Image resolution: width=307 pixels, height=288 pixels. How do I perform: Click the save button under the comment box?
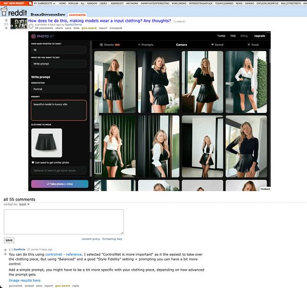(9, 240)
